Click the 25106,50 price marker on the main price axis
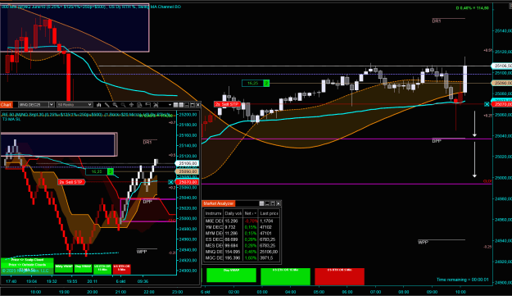The image size is (512, 296). click(x=502, y=66)
